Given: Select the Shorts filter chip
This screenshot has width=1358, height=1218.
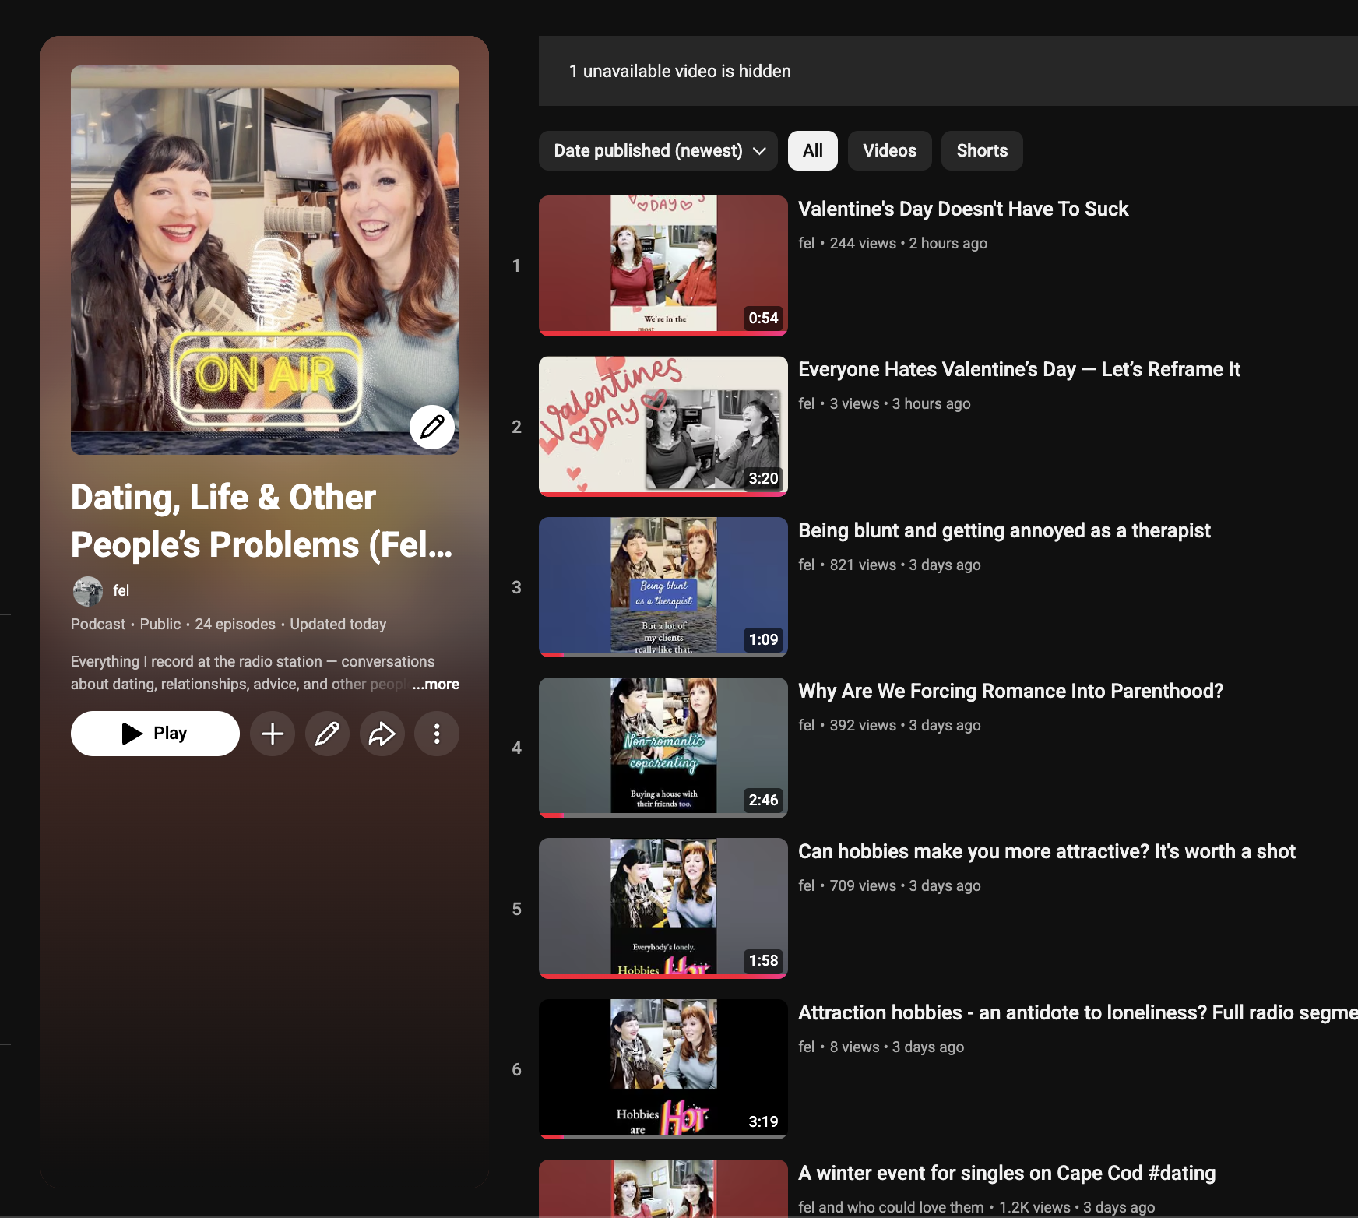Looking at the screenshot, I should 982,150.
